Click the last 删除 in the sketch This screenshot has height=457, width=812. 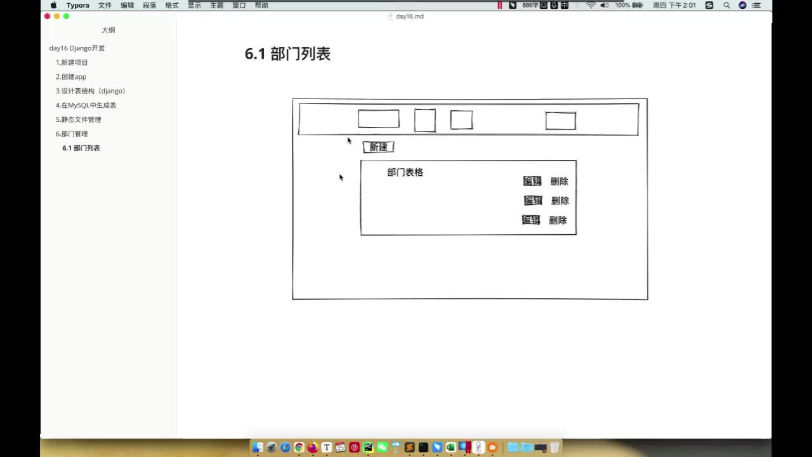tap(558, 220)
